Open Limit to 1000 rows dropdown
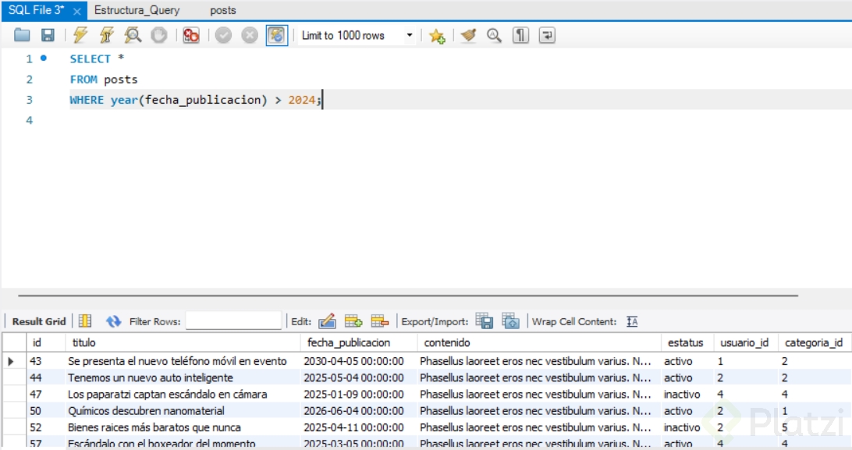 [x=357, y=35]
